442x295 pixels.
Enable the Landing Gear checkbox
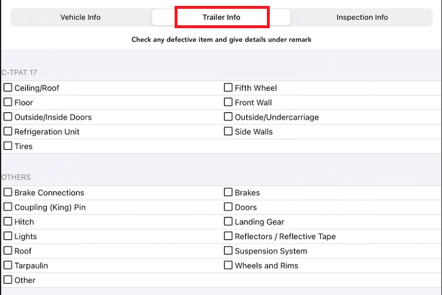(x=228, y=222)
